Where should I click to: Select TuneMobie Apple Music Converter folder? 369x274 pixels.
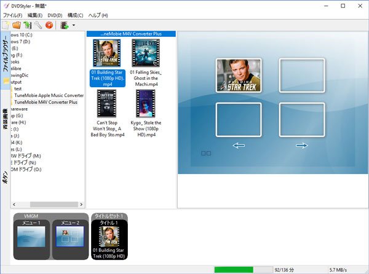pos(49,95)
